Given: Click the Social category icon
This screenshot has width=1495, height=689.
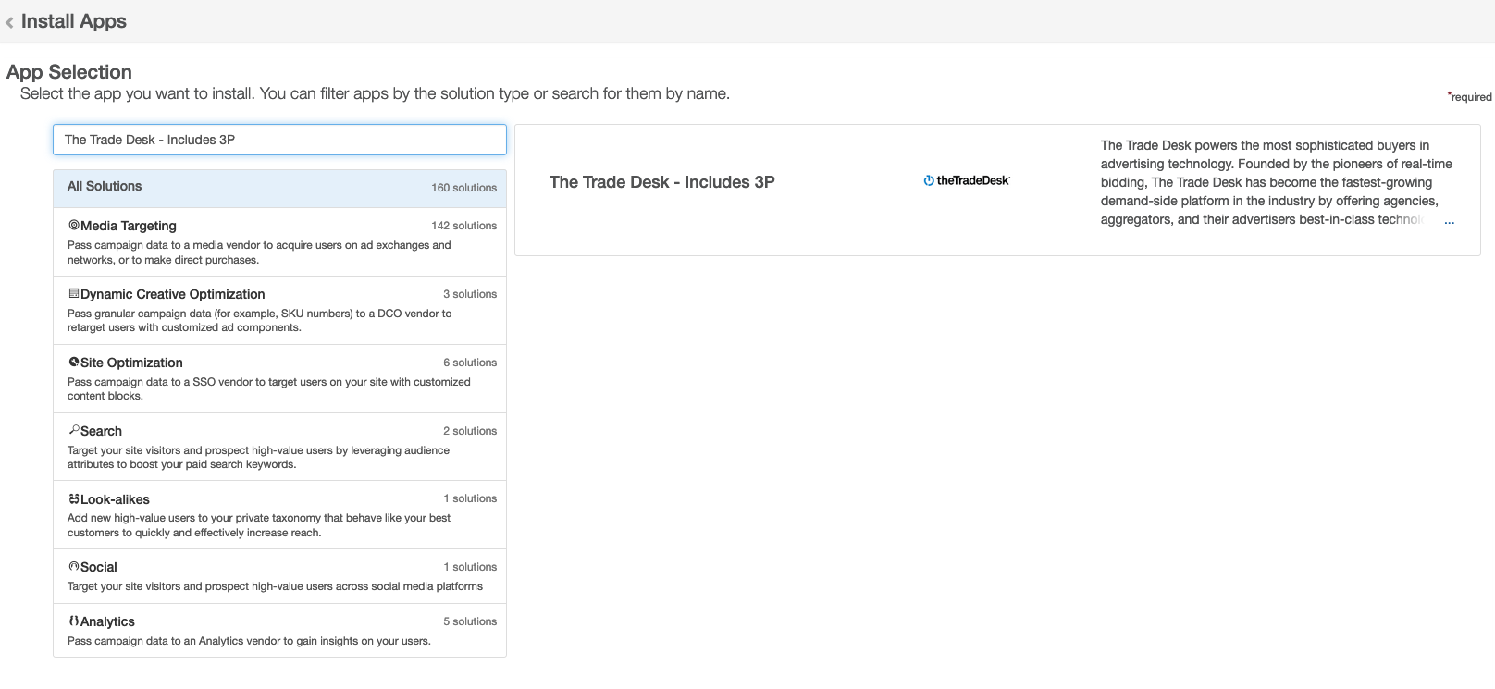Looking at the screenshot, I should (74, 566).
